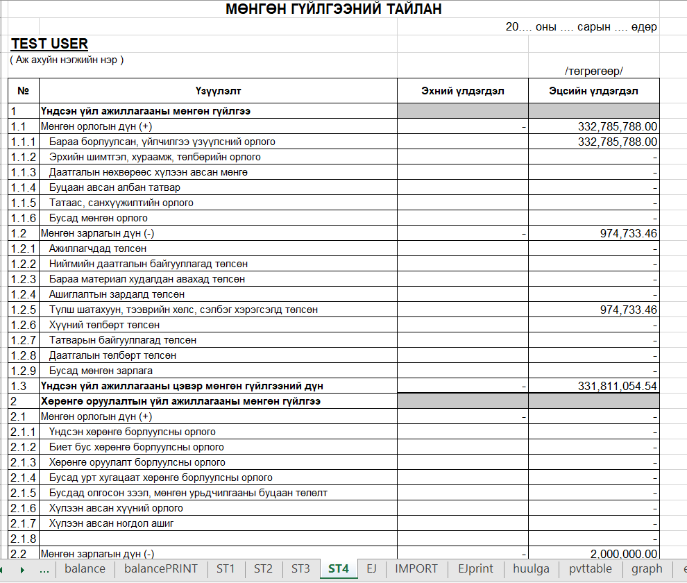Select the 'Эцсийн үлдэгдэл' column header
Image resolution: width=687 pixels, height=583 pixels.
[x=594, y=91]
